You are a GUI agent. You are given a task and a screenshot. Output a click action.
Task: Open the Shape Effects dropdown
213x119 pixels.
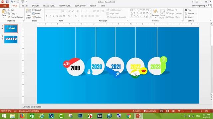[x=174, y=17]
